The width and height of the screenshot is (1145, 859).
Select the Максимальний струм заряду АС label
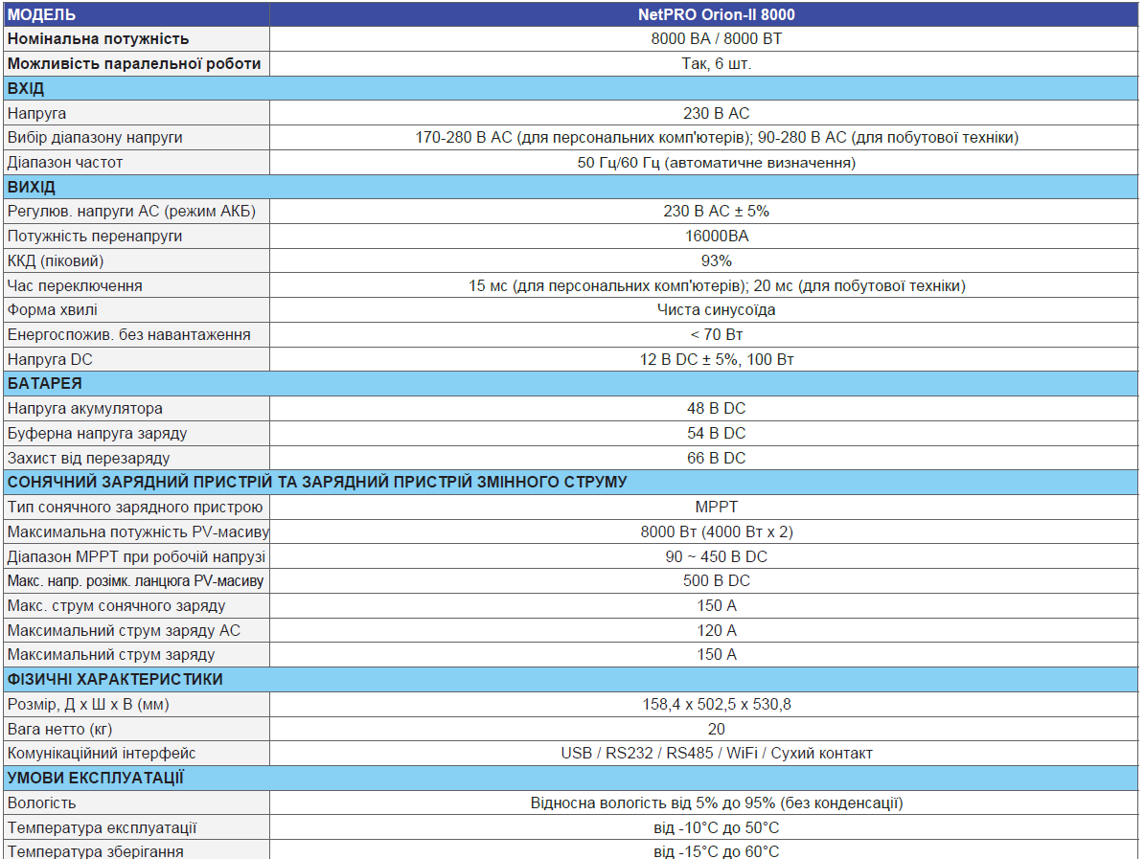pos(124,630)
